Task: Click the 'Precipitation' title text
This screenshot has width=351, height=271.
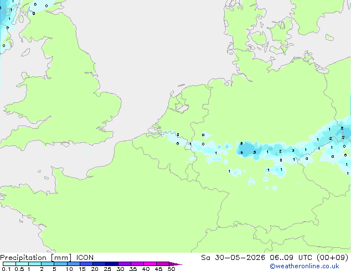Action: 23,258
